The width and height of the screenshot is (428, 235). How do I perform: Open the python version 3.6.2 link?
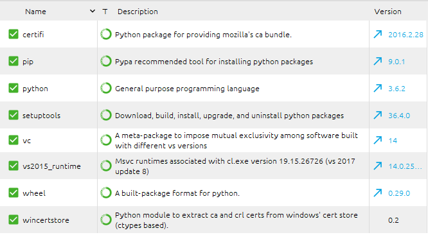(397, 89)
